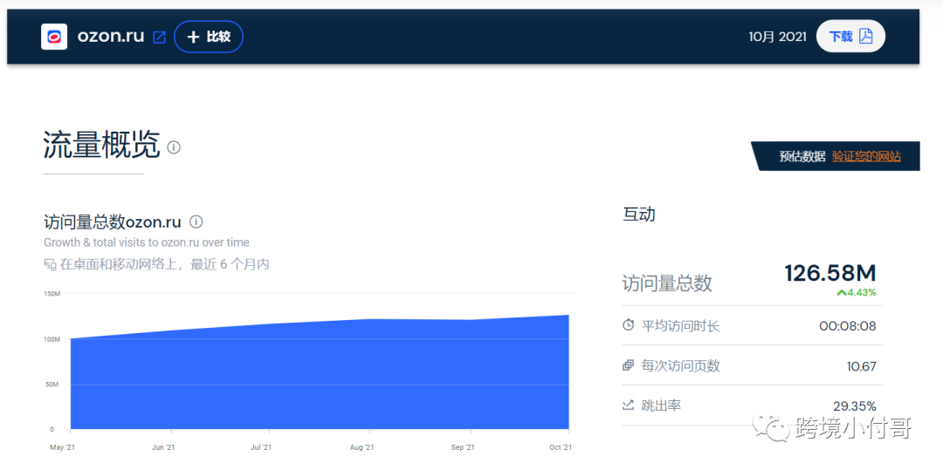Click the 150M y-axis label
The image size is (943, 470).
52,294
